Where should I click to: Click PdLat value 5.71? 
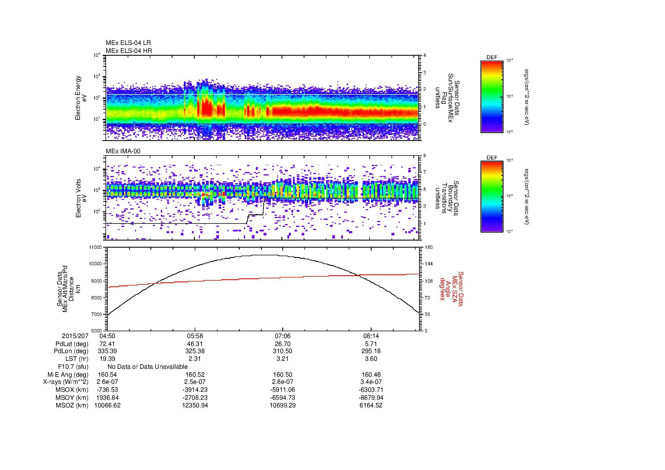pyautogui.click(x=371, y=344)
